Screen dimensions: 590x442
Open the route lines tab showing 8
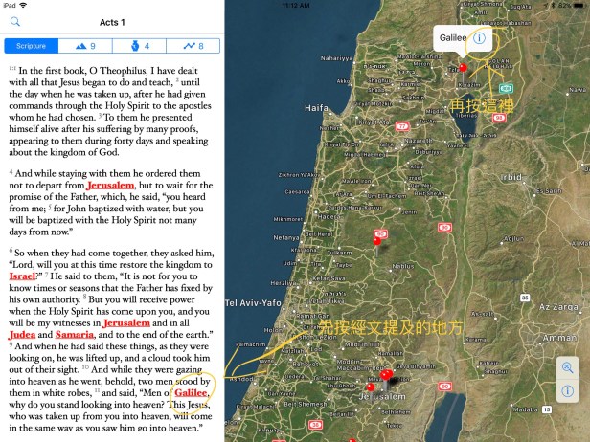193,46
